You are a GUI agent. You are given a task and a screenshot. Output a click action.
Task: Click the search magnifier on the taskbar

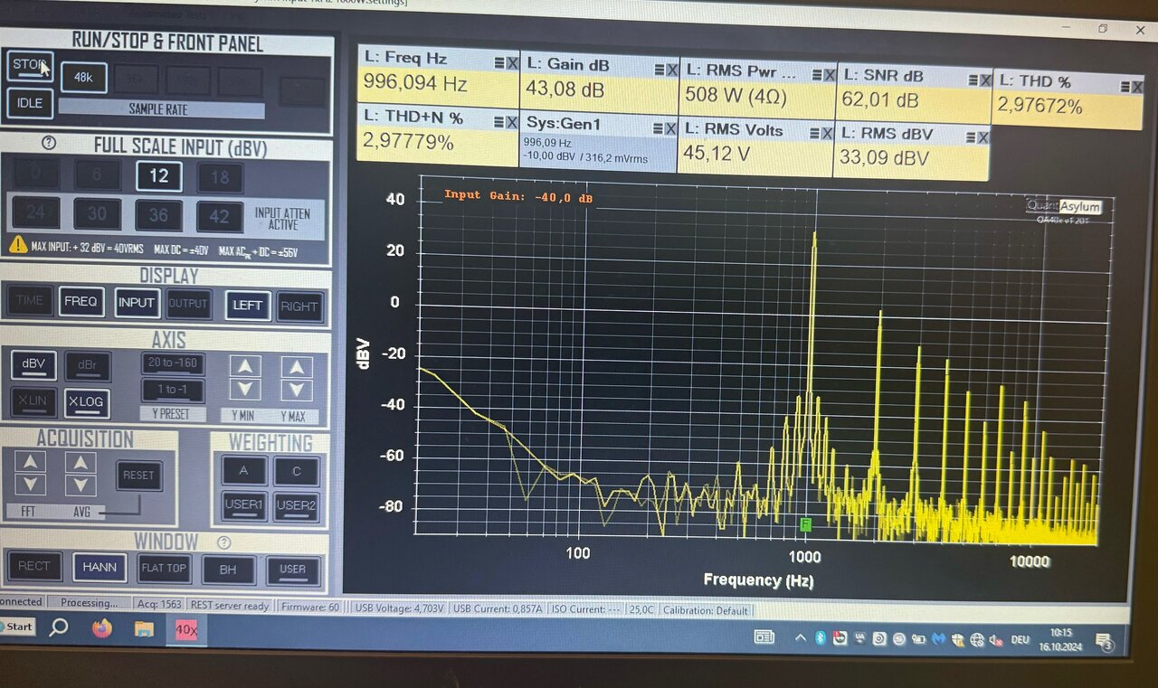pos(59,627)
